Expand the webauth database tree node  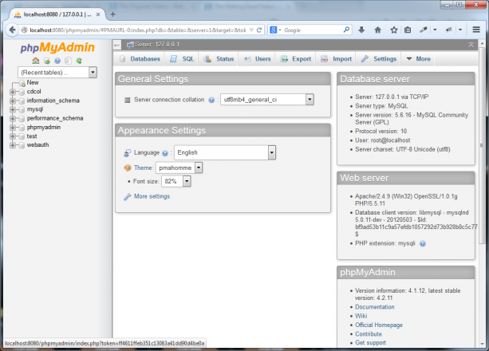13,145
